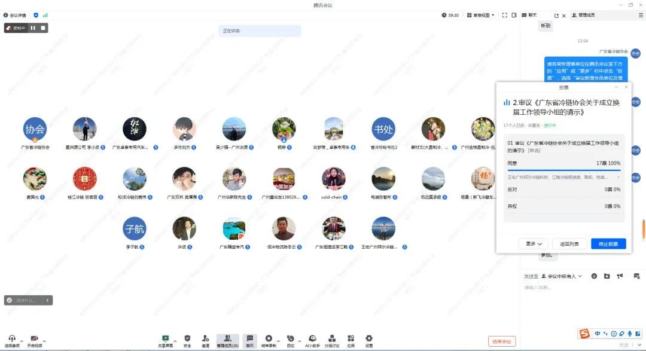Open the chat settings icon right of the megaphone

coord(637,276)
